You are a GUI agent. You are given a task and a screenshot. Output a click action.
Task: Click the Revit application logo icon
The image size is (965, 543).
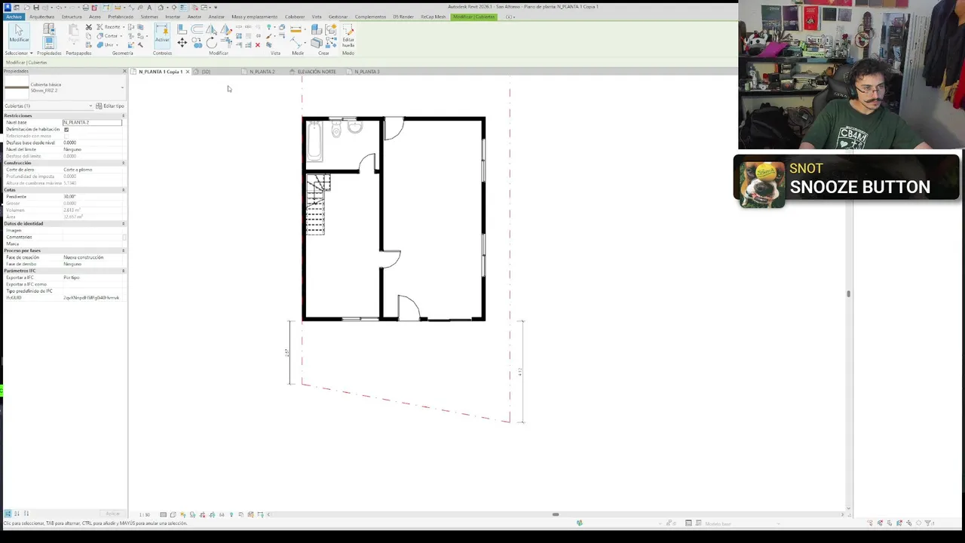click(x=8, y=7)
